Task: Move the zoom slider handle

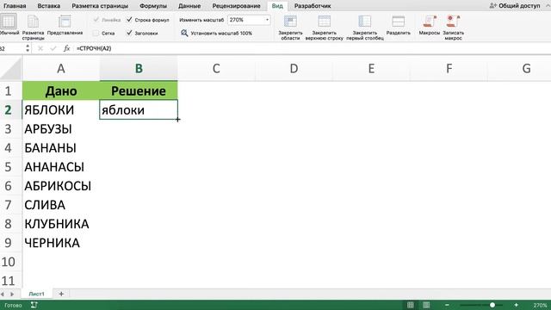Action: [x=492, y=305]
